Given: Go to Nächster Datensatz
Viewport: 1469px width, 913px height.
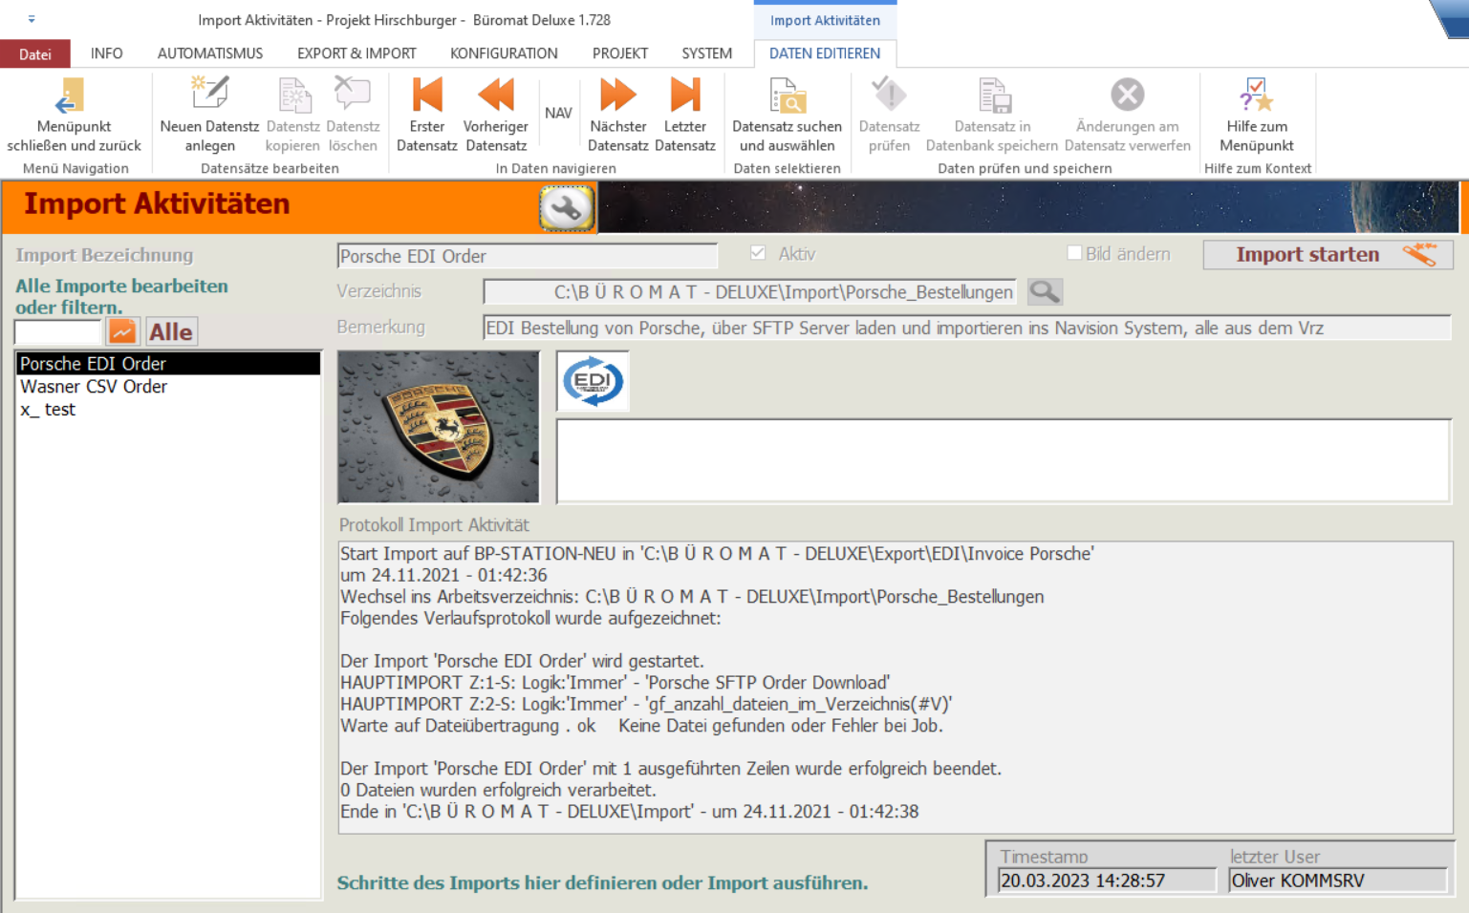Looking at the screenshot, I should coord(617,96).
